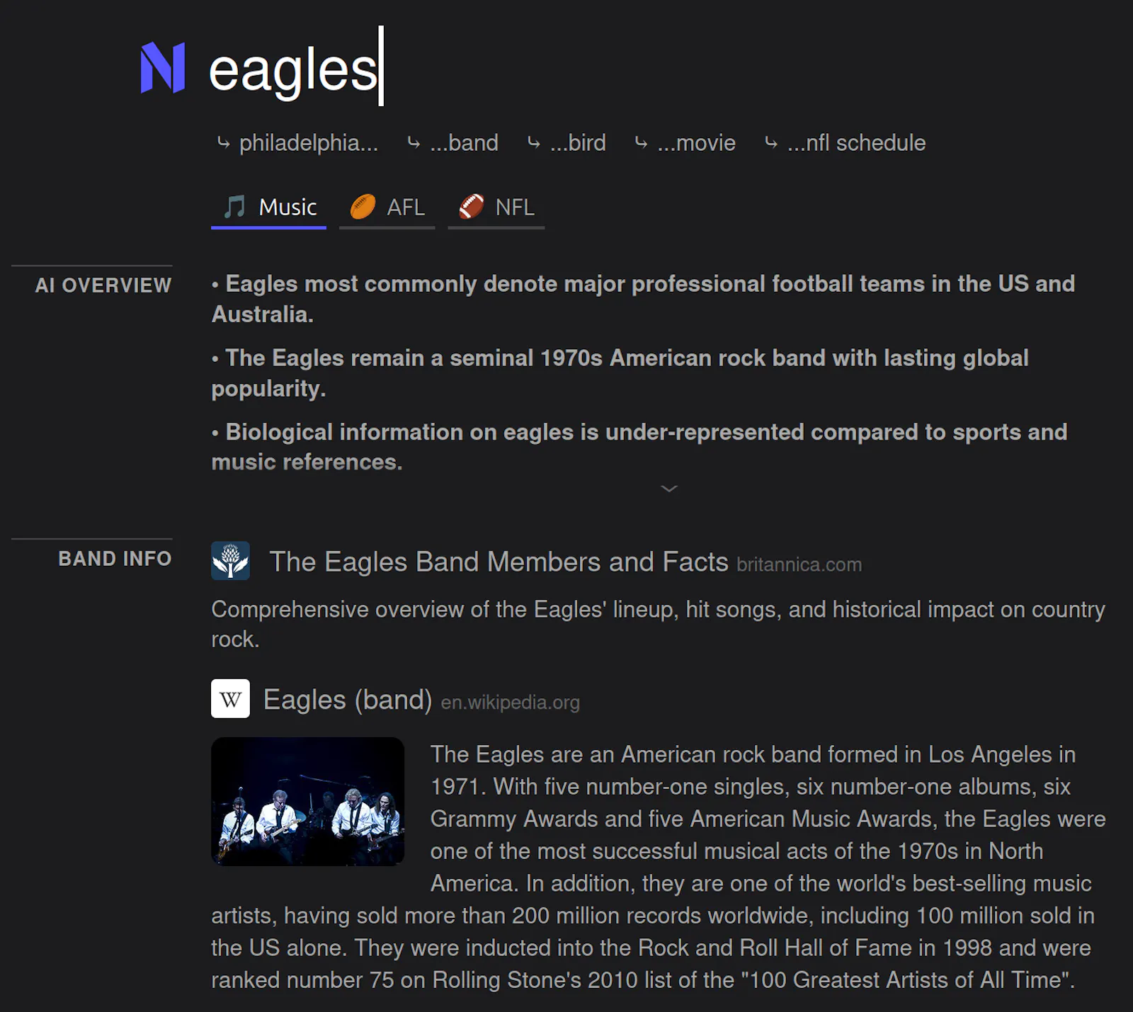Viewport: 1133px width, 1012px height.
Task: Click the en.wikipedia.org domain label
Action: pos(511,702)
